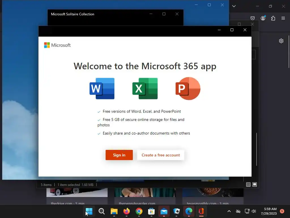Open the Windows Start menu
The width and height of the screenshot is (290, 218).
[x=89, y=211]
